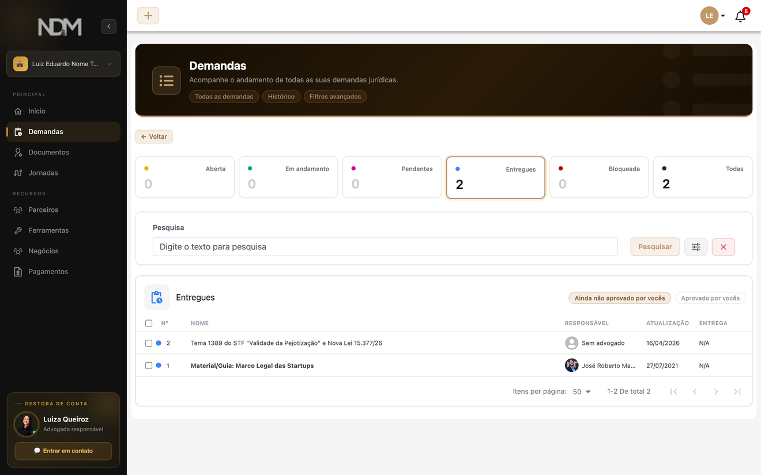Click the Sem advogado avatar placeholder
The image size is (761, 475).
click(x=571, y=343)
